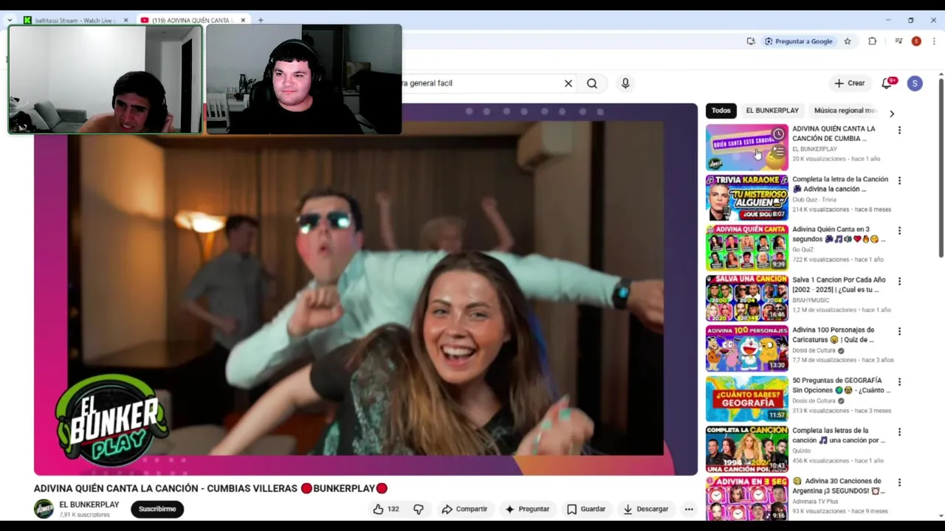Click the Preguntar button under video
This screenshot has width=945, height=531.
tap(527, 509)
